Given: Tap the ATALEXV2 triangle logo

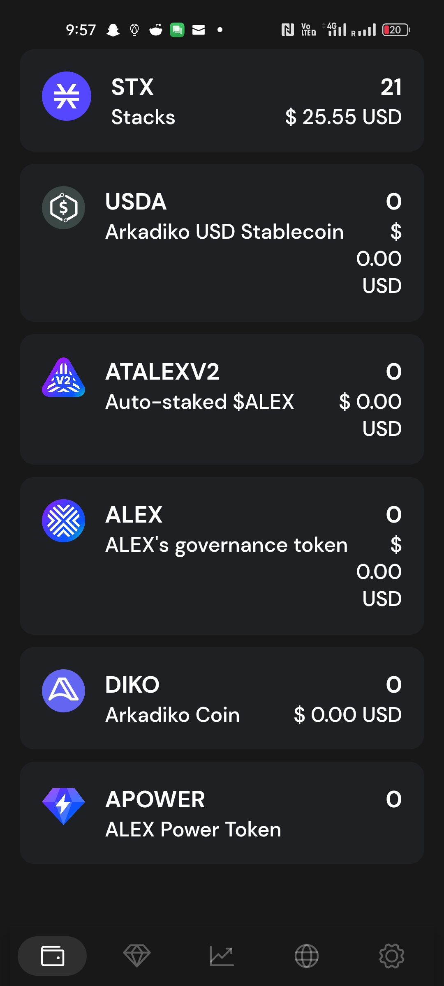Looking at the screenshot, I should pyautogui.click(x=63, y=378).
